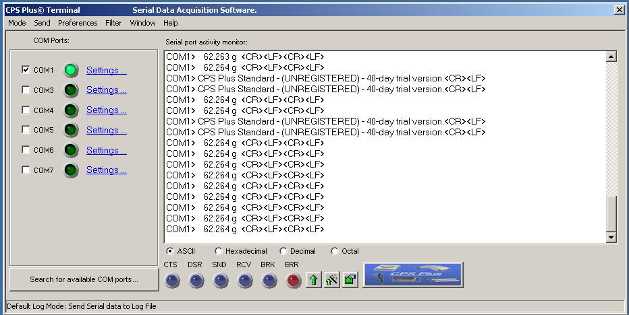This screenshot has height=315, width=629.
Task: Click the COM5 status LED
Action: [x=71, y=130]
